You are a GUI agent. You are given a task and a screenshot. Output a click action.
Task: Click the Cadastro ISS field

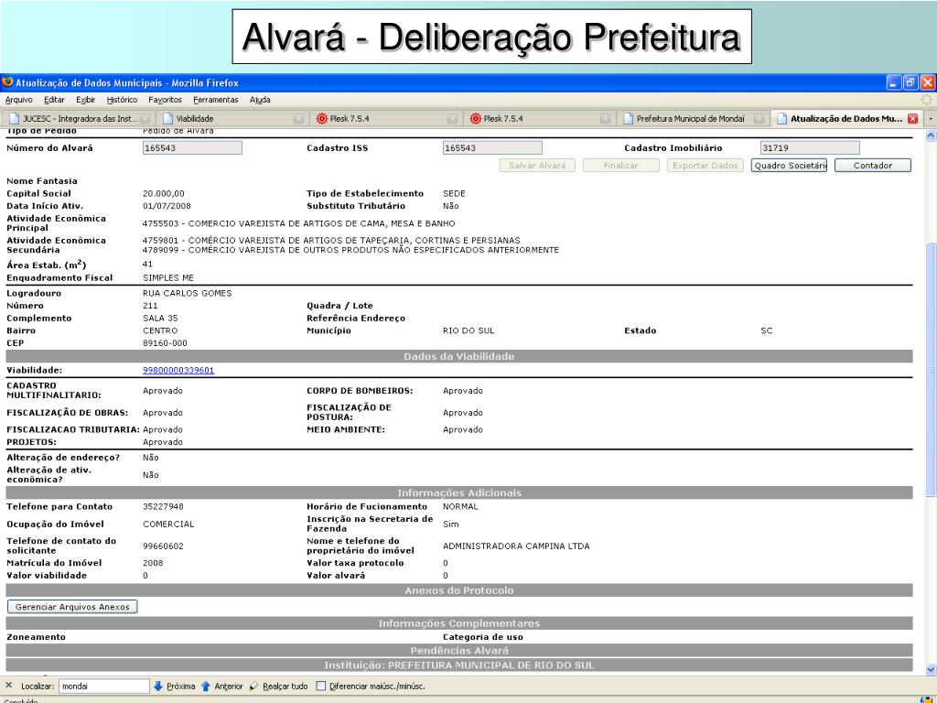tap(492, 147)
